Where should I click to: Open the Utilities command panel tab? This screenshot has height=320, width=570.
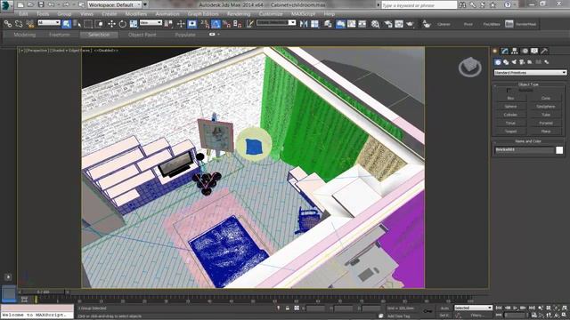pos(544,51)
